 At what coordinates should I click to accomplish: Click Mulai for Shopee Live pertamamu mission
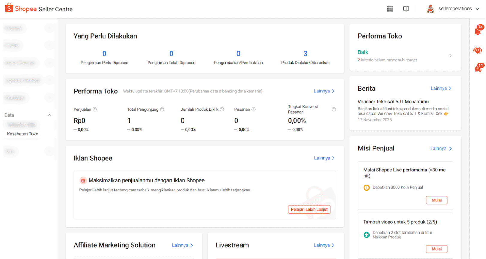[437, 200]
